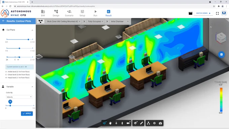Open the Model browser tree icon

[x=149, y=123]
